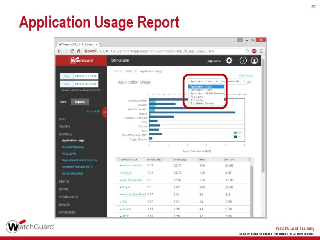Image resolution: width=320 pixels, height=240 pixels.
Task: Click the Expand All link
Action: [93, 111]
